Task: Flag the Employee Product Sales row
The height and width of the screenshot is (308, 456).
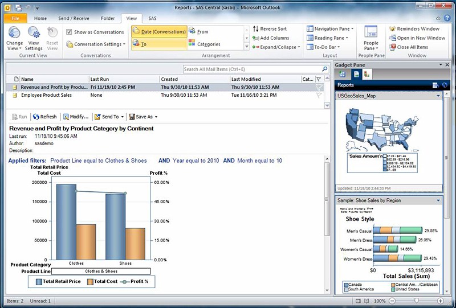Action: tap(319, 96)
